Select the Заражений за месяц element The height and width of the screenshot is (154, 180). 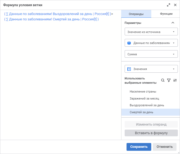pos(144,98)
